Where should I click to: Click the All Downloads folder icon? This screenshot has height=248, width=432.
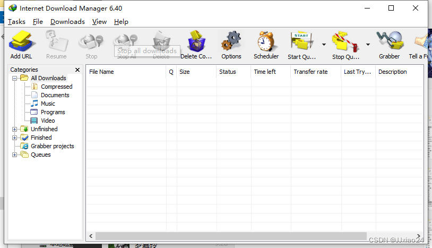click(24, 78)
